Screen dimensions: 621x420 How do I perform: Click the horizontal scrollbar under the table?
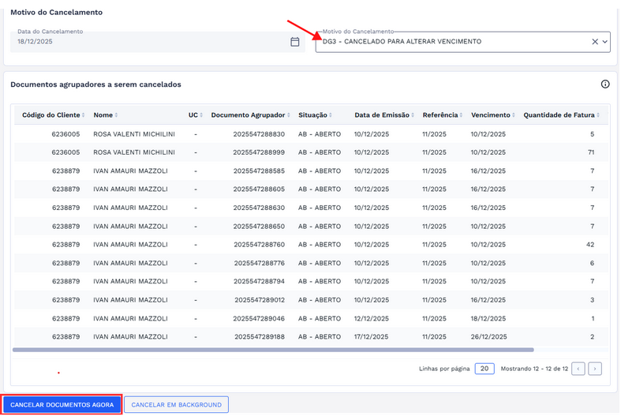[x=273, y=349]
